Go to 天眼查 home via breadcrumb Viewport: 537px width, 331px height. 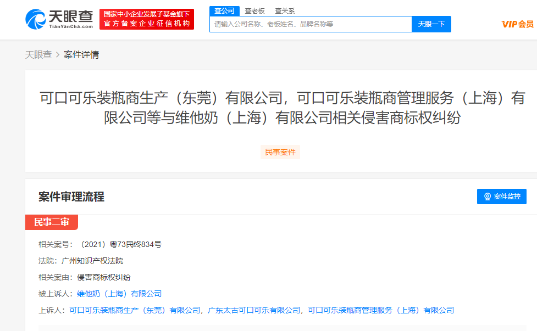[38, 55]
